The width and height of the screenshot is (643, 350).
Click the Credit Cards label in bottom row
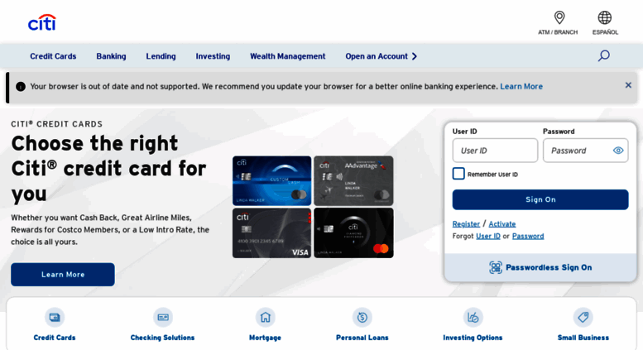tap(55, 338)
